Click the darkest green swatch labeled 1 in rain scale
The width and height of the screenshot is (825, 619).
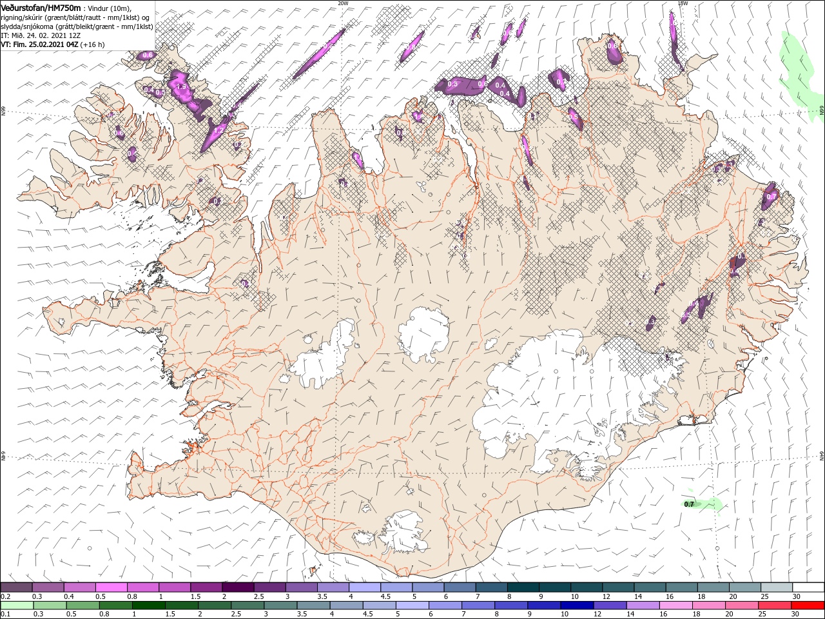pos(149,605)
